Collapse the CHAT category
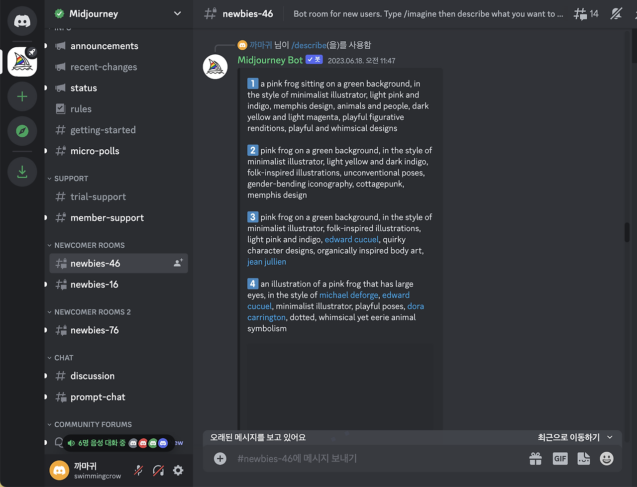Image resolution: width=637 pixels, height=487 pixels. (60, 358)
